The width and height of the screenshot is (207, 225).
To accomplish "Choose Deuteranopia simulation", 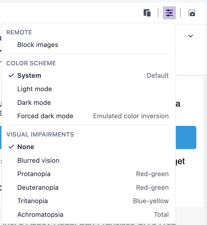I will click(x=38, y=188).
